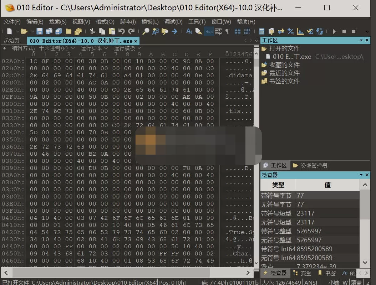
Task: Select the 010 E...丁.exe file in workspace
Action: point(291,57)
